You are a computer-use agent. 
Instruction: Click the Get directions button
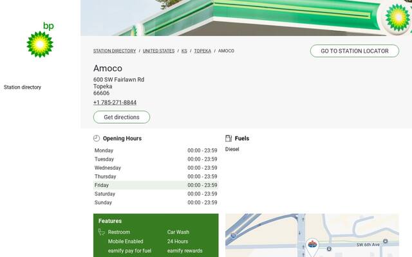pos(122,117)
